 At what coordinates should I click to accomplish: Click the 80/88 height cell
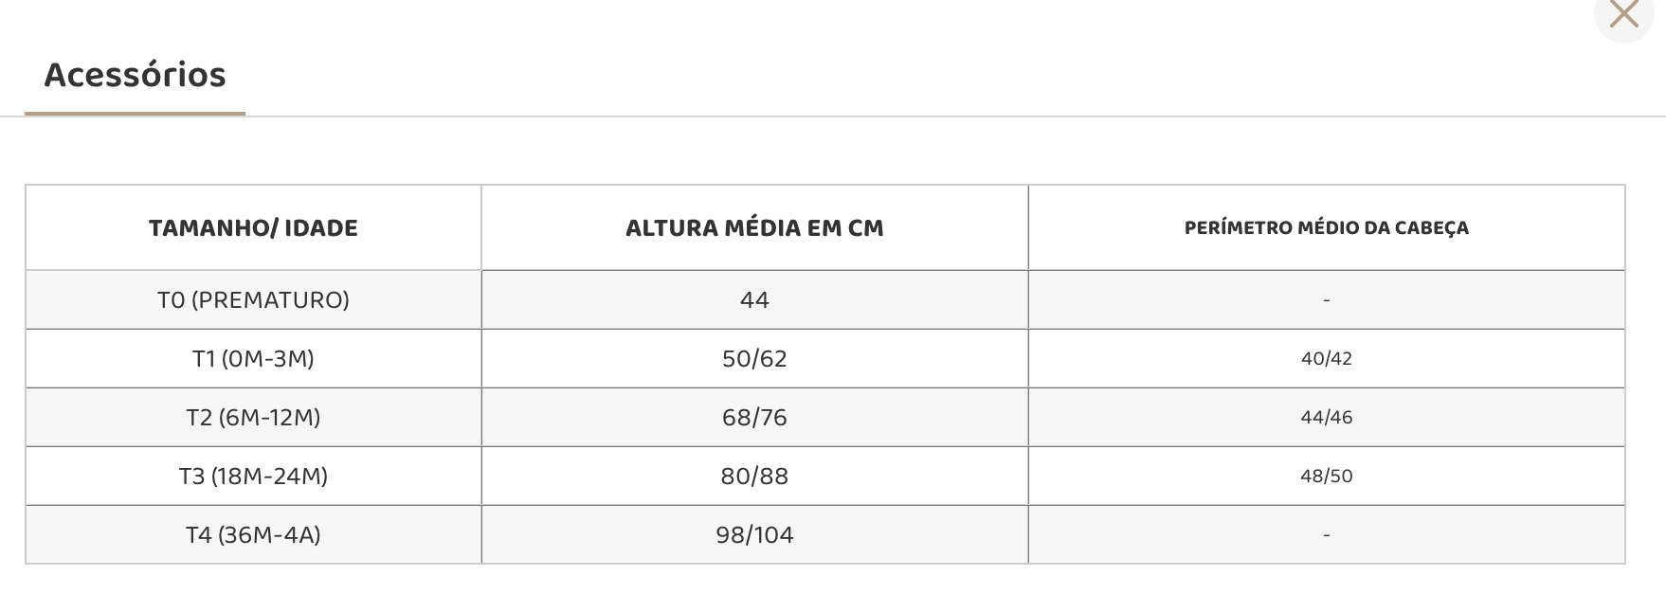[x=754, y=477]
